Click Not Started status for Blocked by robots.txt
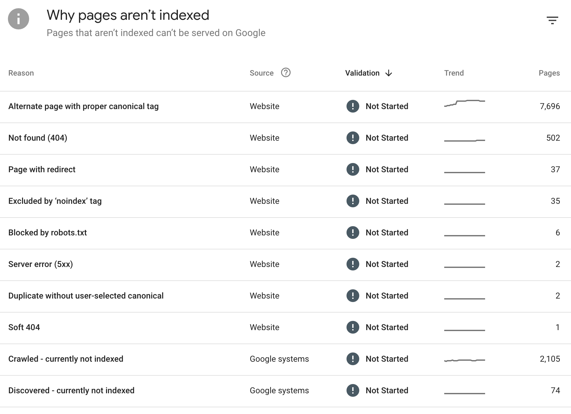571x414 pixels. tap(387, 233)
